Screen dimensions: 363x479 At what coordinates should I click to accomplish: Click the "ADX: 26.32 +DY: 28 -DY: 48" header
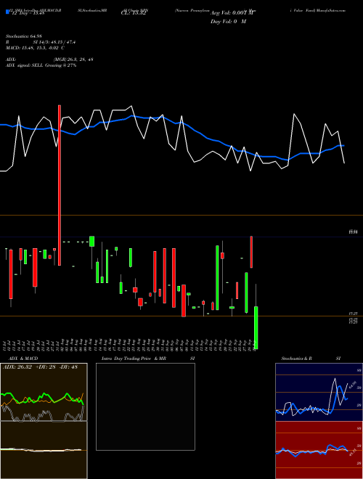(x=40, y=367)
